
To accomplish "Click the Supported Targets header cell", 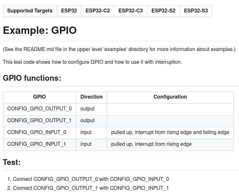I will pos(30,11).
